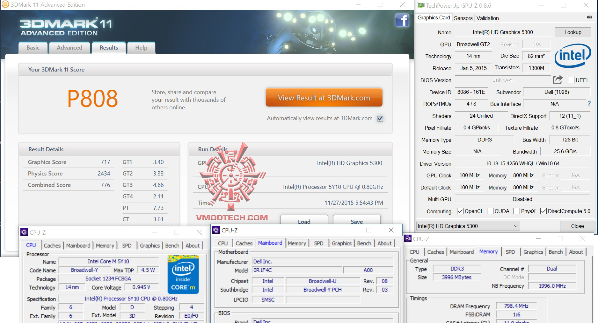
Task: Click the motherboard Model field 0R1F4C
Action: point(297,270)
